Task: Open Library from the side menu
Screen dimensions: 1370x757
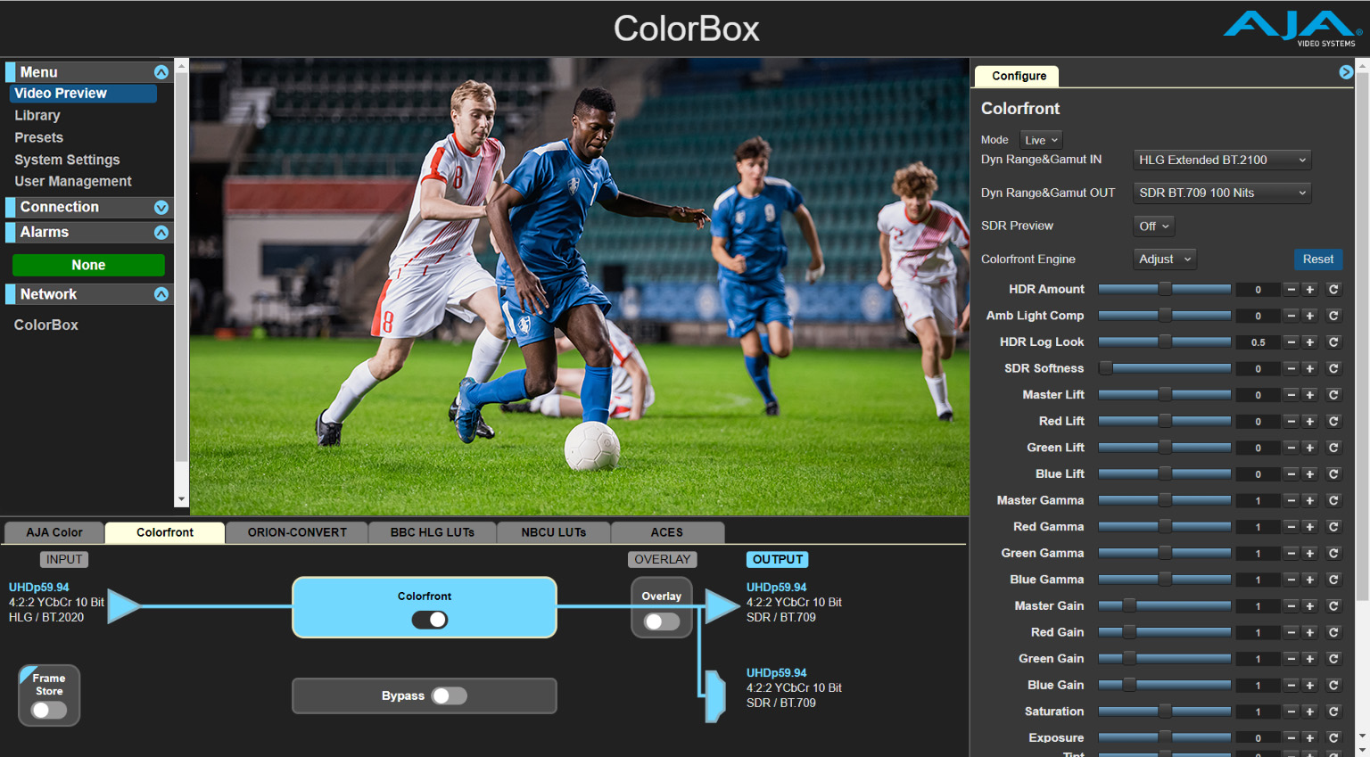Action: click(x=37, y=116)
